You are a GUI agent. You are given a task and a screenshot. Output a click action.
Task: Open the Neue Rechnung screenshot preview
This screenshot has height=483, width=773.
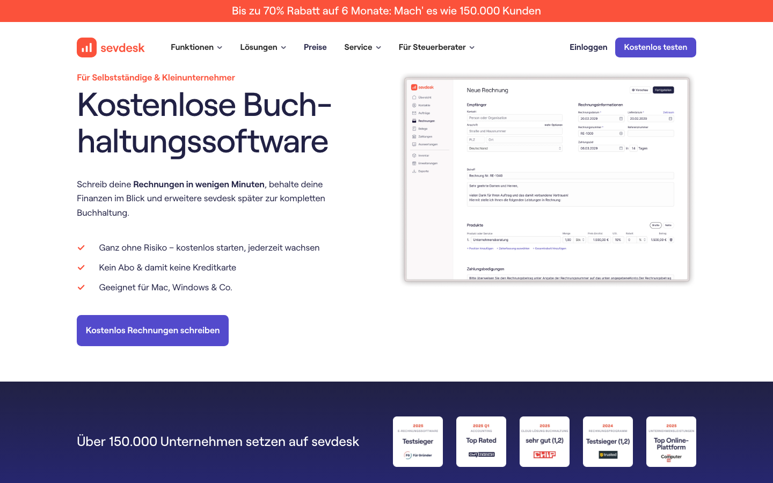coord(547,179)
